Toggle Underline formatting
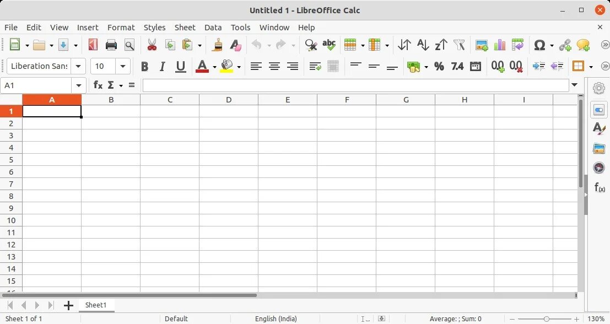The height and width of the screenshot is (324, 610). point(180,67)
